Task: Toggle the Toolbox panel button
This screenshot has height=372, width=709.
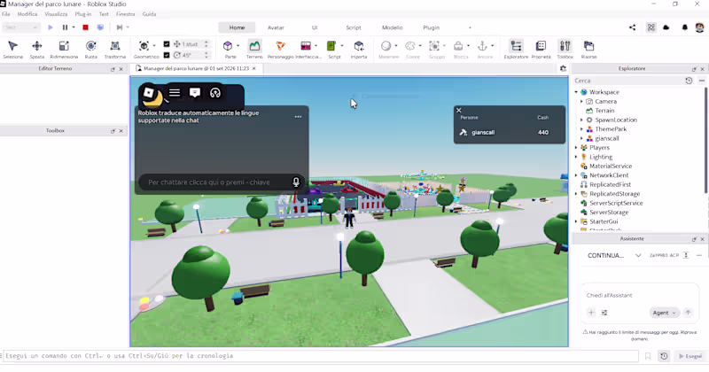Action: [x=565, y=50]
